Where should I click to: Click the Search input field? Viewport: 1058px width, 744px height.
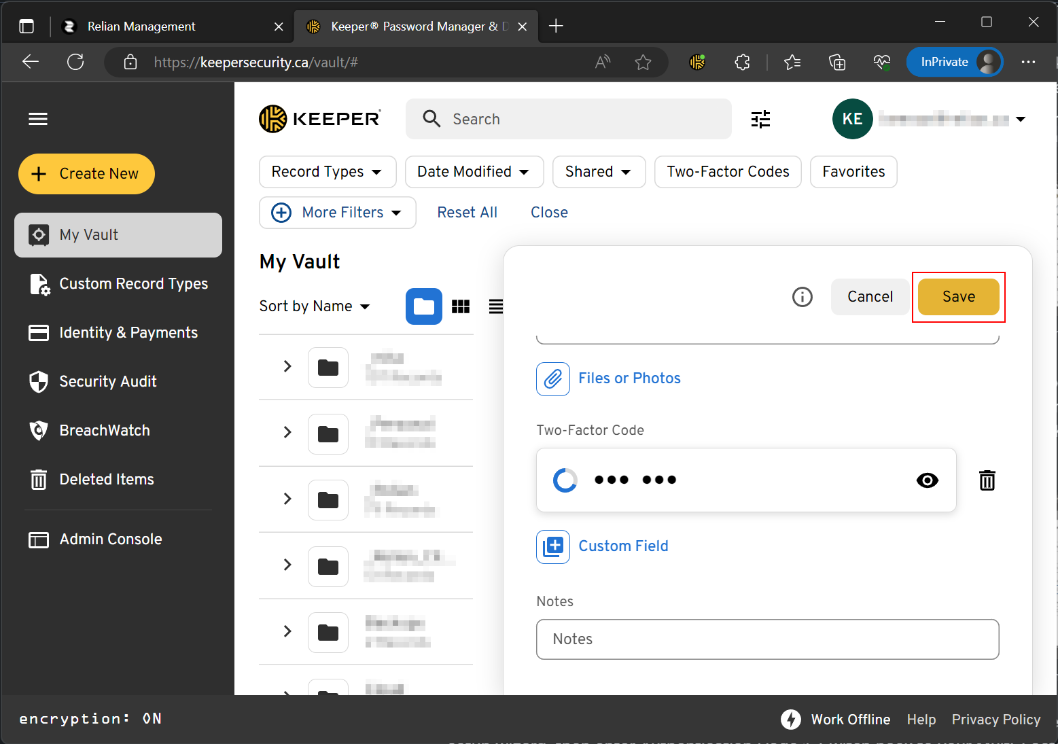click(568, 119)
